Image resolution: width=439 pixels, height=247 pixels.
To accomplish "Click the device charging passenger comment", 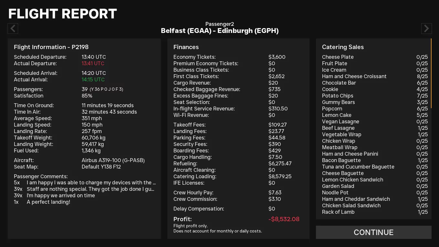I will point(91,183).
